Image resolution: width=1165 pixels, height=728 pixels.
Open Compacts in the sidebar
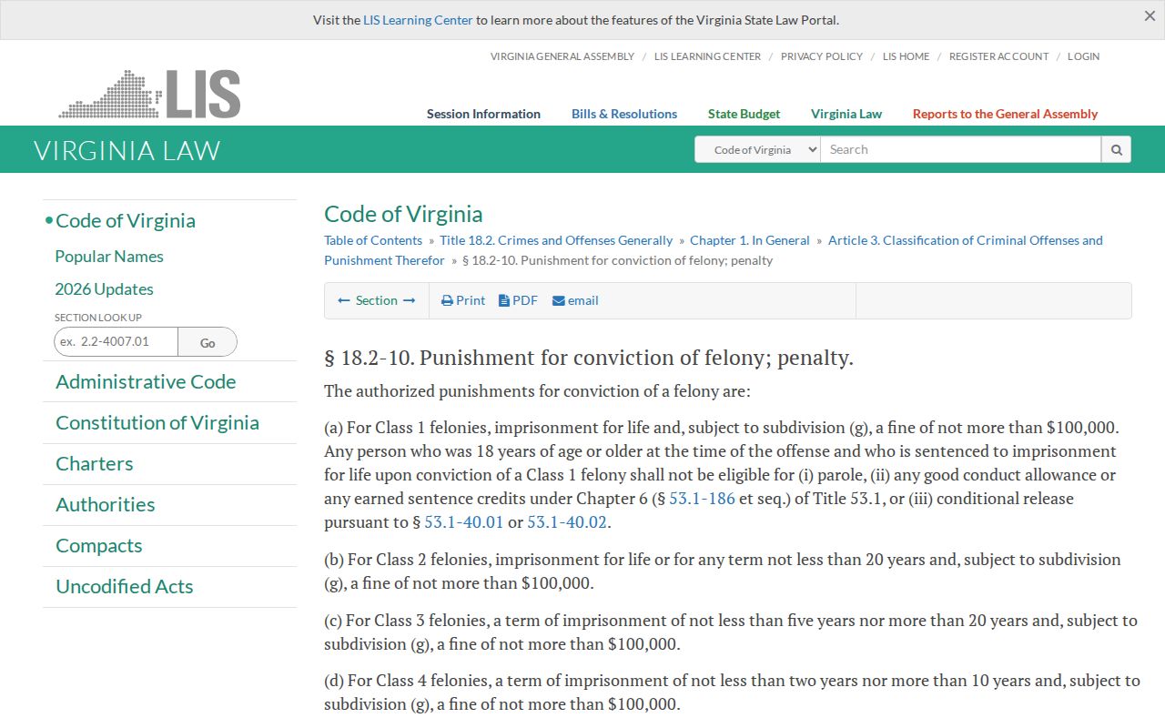coord(99,546)
